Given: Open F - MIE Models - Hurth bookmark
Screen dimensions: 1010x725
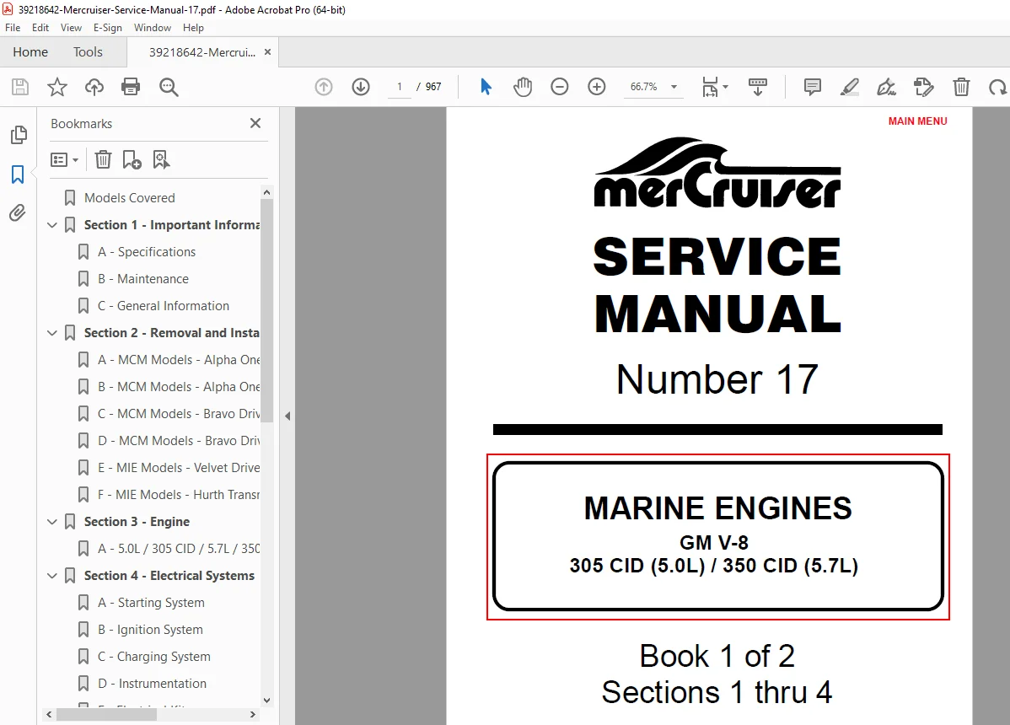Looking at the screenshot, I should tap(179, 495).
